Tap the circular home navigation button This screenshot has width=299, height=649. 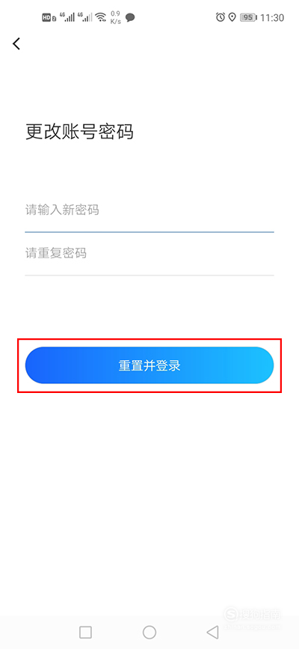click(x=149, y=632)
